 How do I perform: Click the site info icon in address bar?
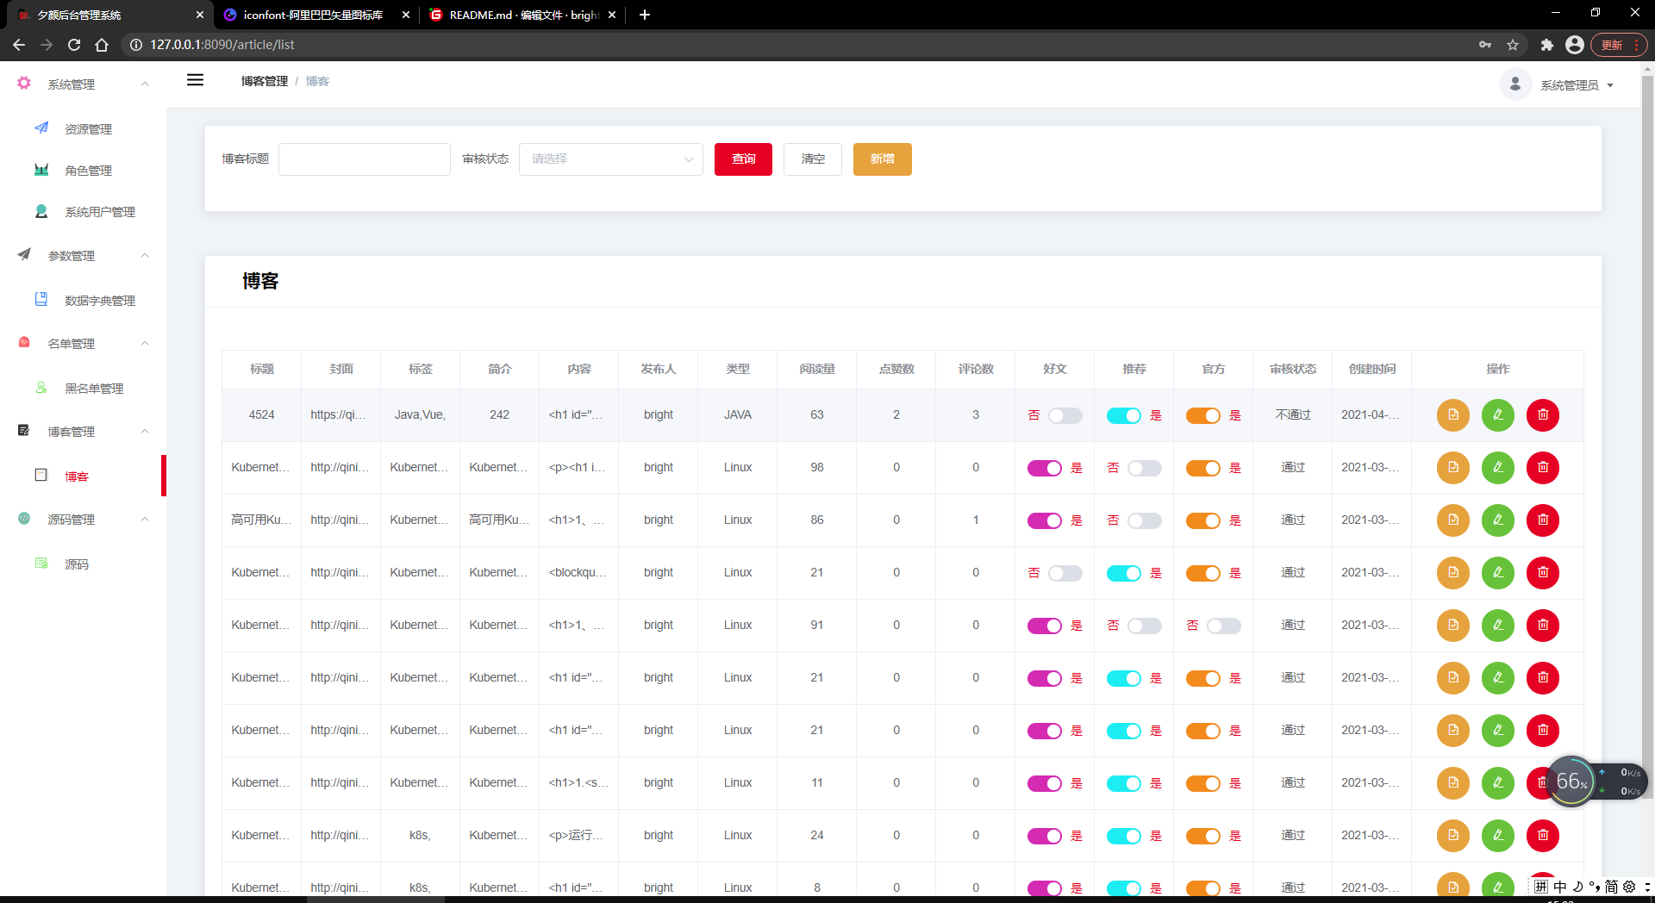pyautogui.click(x=136, y=45)
